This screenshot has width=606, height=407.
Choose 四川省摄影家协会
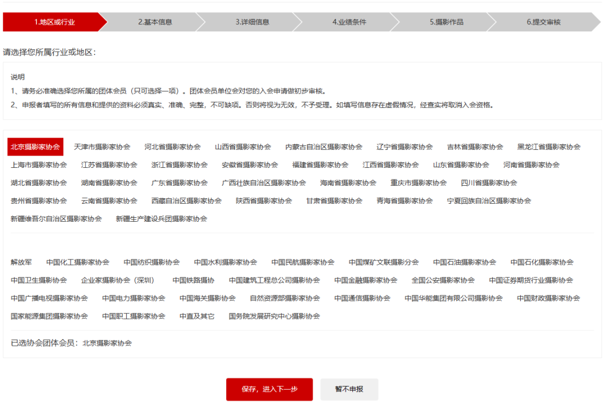pyautogui.click(x=489, y=183)
